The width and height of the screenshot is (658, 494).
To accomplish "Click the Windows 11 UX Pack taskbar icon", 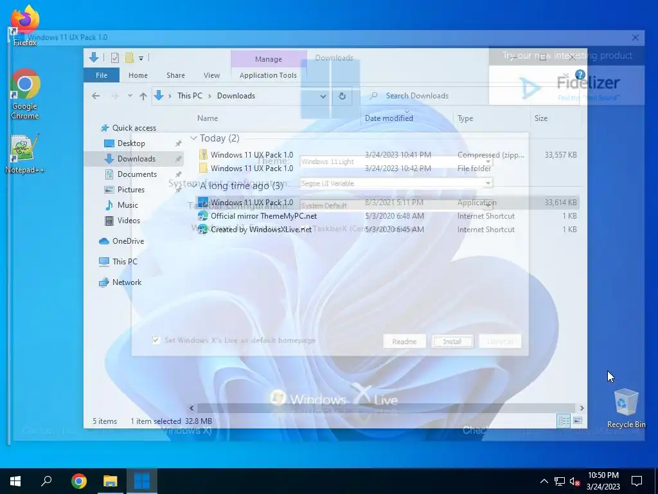I will point(142,481).
